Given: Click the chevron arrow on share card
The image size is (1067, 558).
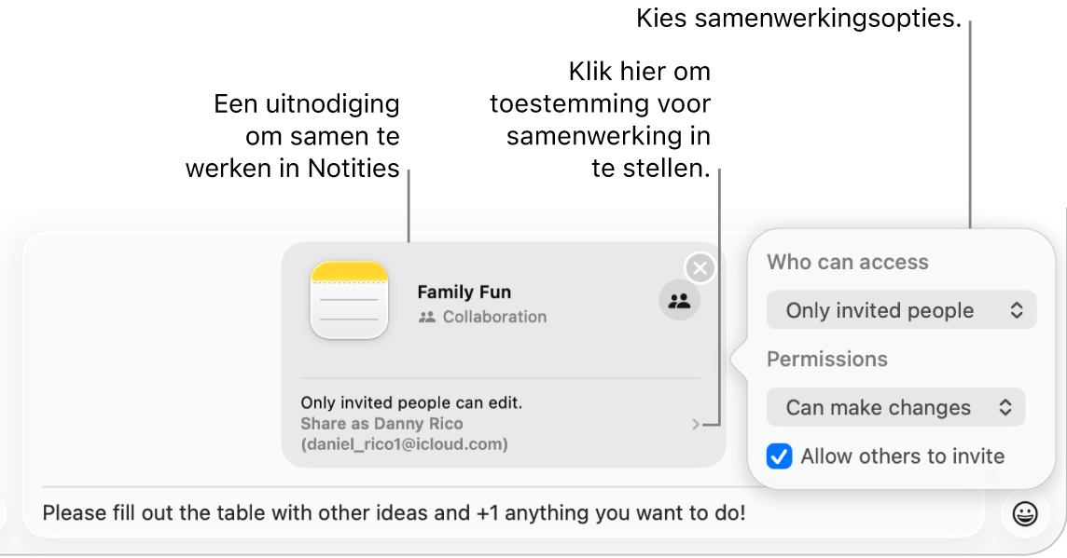Looking at the screenshot, I should [x=696, y=425].
